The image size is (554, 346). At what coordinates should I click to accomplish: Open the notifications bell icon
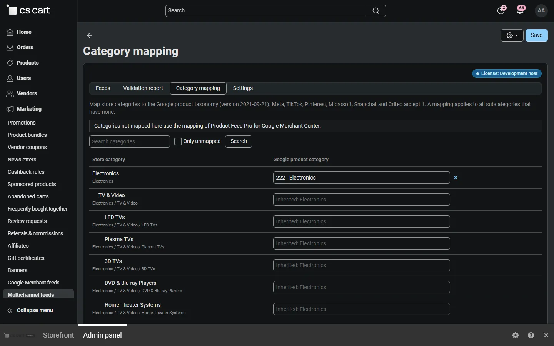[x=521, y=10]
